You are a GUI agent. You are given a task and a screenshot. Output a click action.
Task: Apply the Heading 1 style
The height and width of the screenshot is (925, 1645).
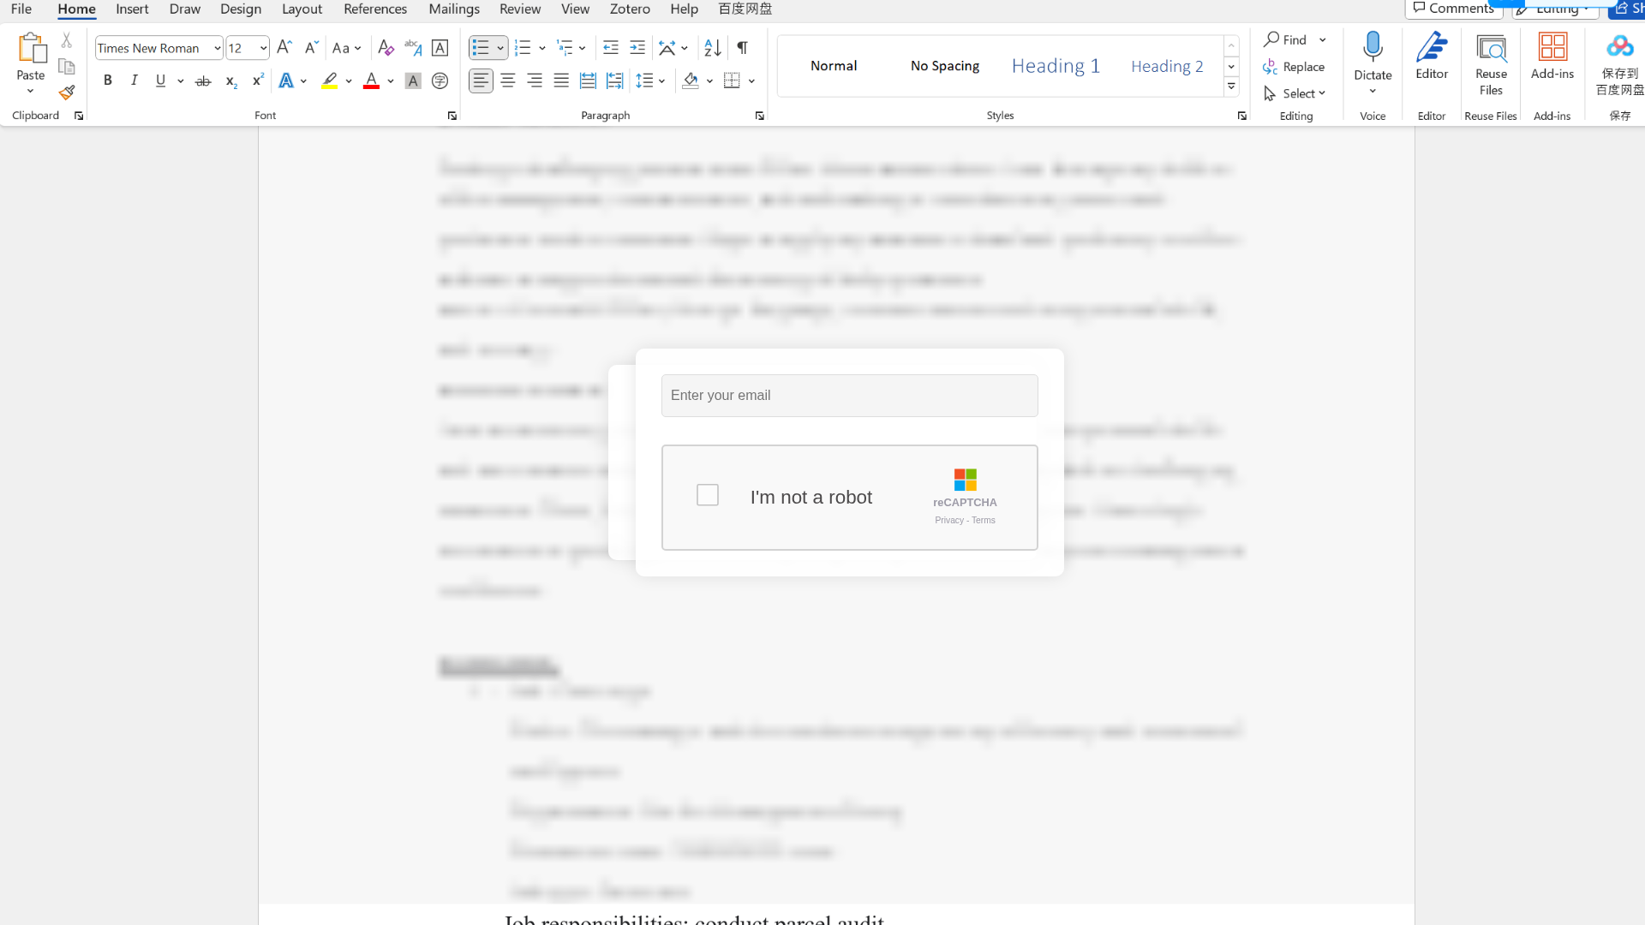pyautogui.click(x=1056, y=66)
